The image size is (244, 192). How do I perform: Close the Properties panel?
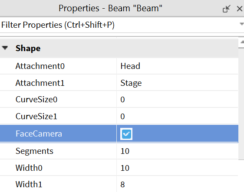tap(240, 9)
